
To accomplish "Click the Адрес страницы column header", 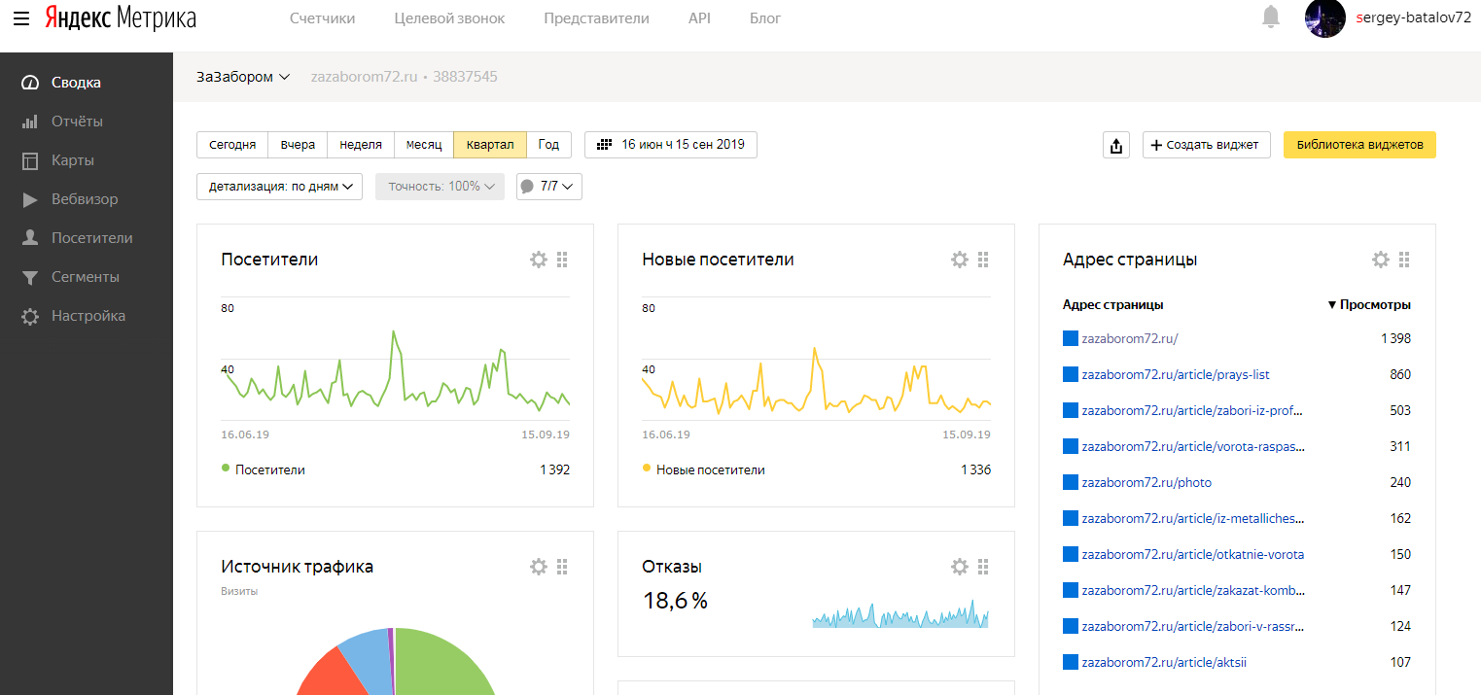I will click(1113, 304).
